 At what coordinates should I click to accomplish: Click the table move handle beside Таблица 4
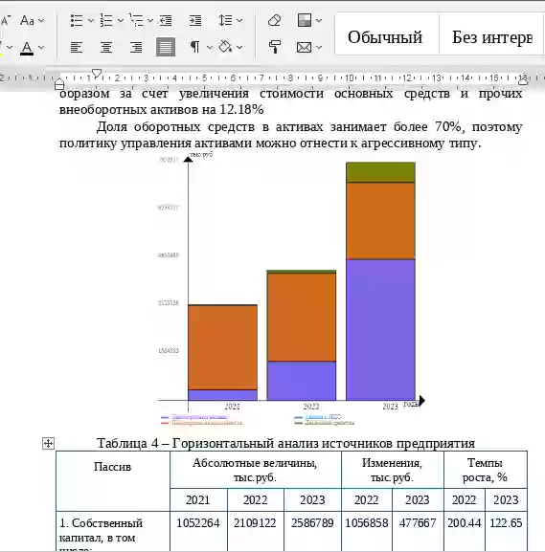coord(48,443)
